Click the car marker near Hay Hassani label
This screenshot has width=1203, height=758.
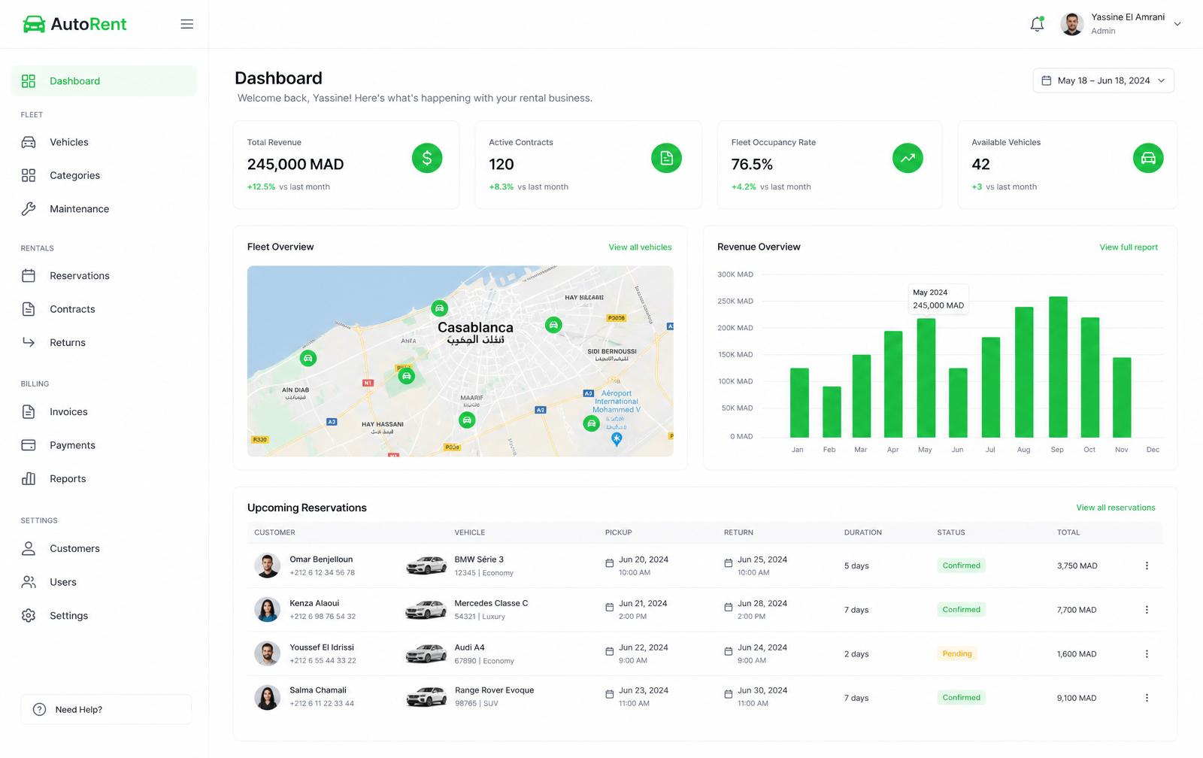tap(406, 376)
